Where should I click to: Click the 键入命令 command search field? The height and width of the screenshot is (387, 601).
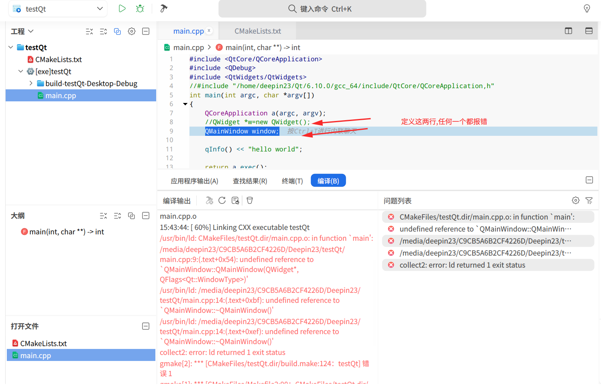point(322,9)
